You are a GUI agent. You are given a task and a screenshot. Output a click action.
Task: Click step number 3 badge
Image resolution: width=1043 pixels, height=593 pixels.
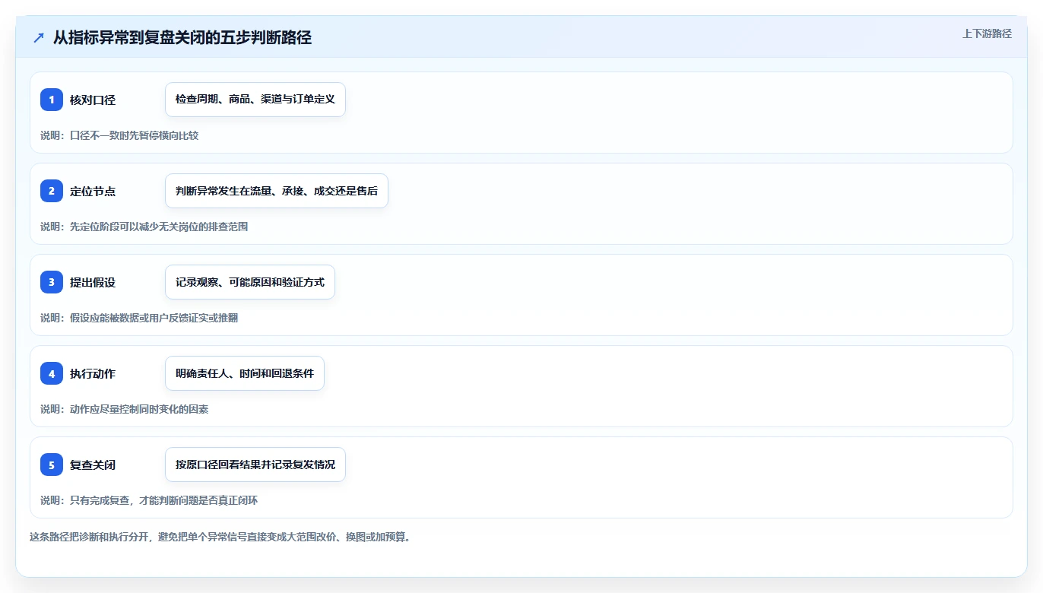52,282
